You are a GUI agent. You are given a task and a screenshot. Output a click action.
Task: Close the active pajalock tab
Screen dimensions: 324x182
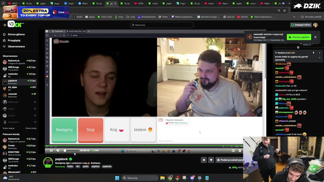[x=115, y=4]
